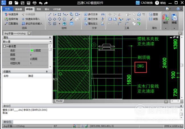
Task: Open the 编辑 clipboard dropdown arrow
Action: tap(174, 28)
